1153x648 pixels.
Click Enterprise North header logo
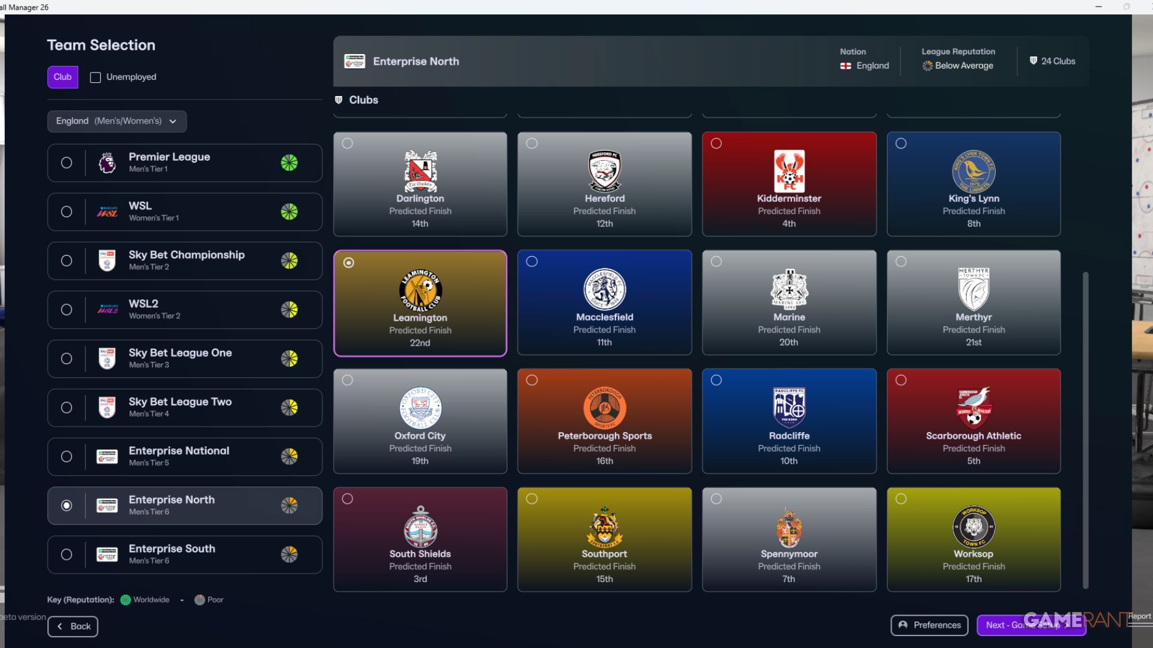tap(354, 61)
